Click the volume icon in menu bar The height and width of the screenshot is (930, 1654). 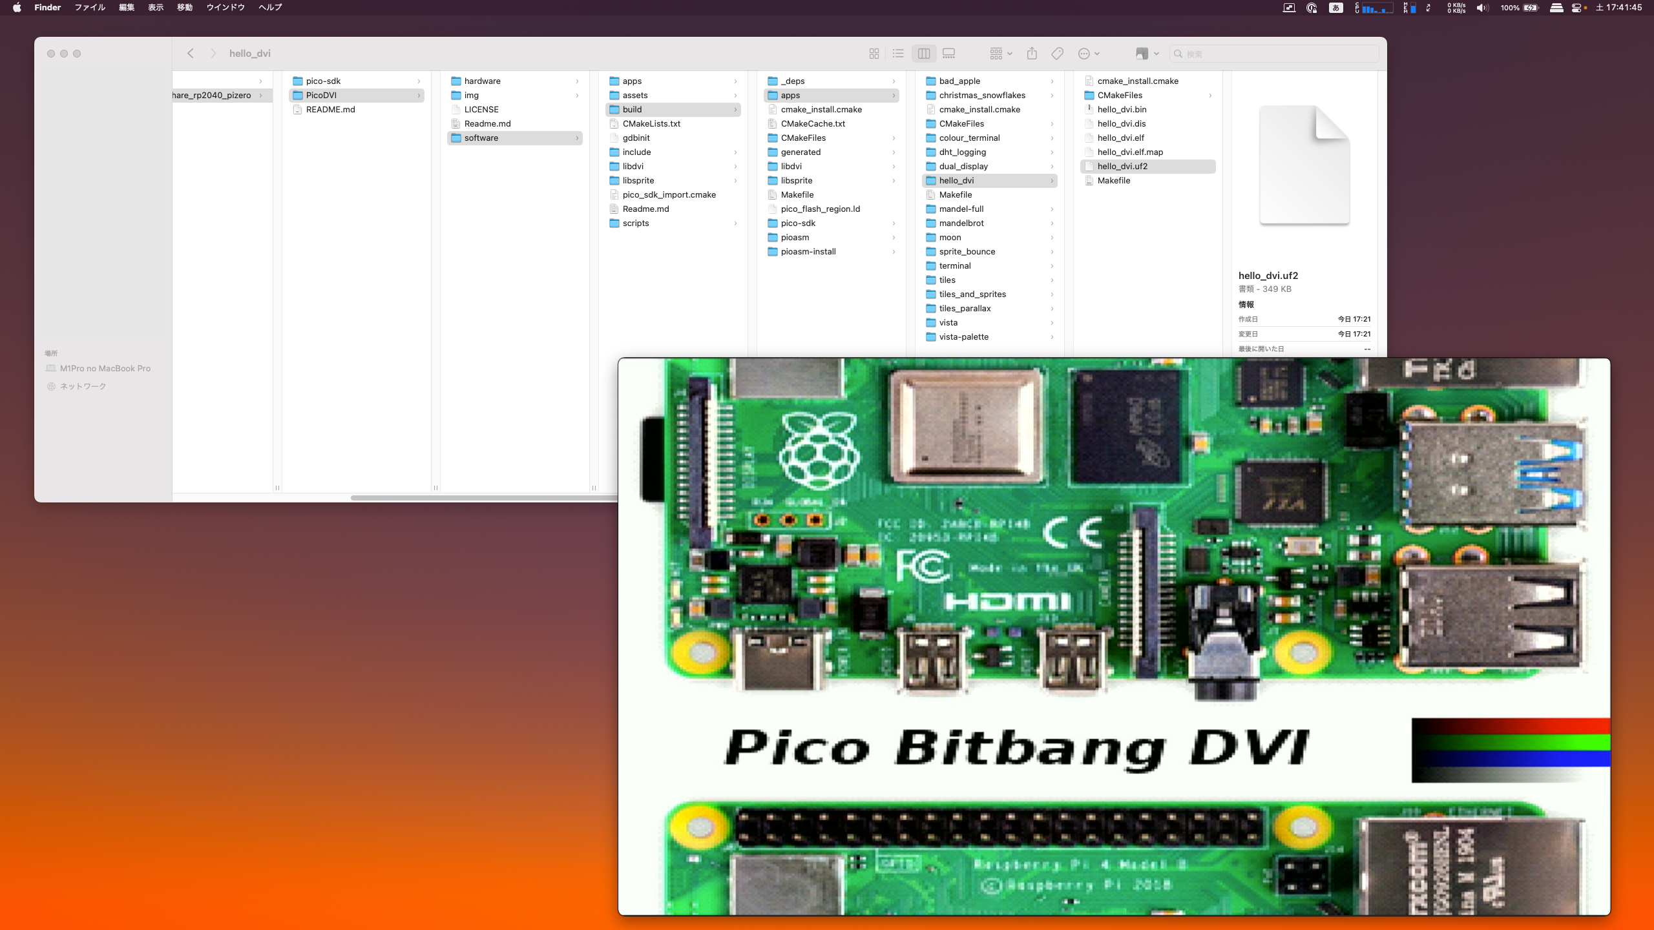click(x=1481, y=8)
